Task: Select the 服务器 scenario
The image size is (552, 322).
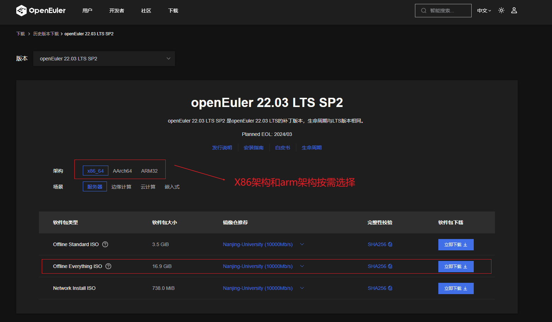Action: point(95,187)
